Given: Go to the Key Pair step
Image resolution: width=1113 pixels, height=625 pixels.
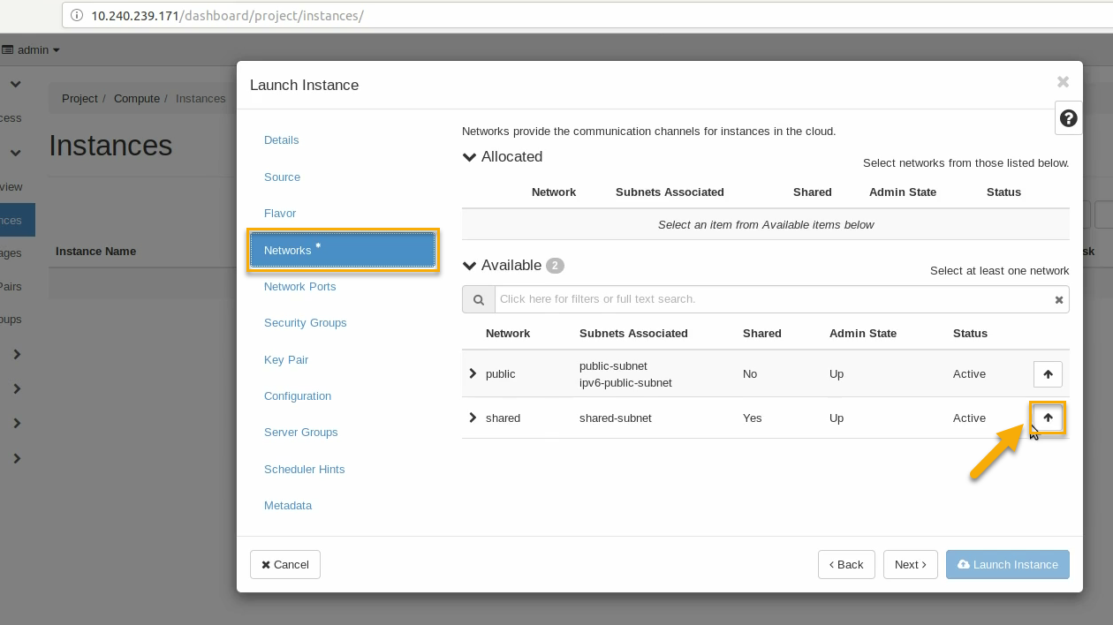Looking at the screenshot, I should pyautogui.click(x=285, y=360).
